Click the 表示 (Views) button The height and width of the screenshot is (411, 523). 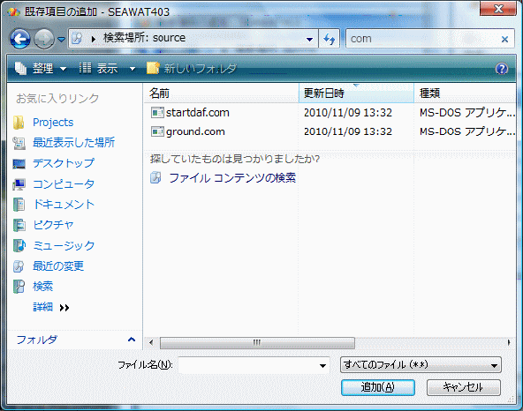(98, 69)
